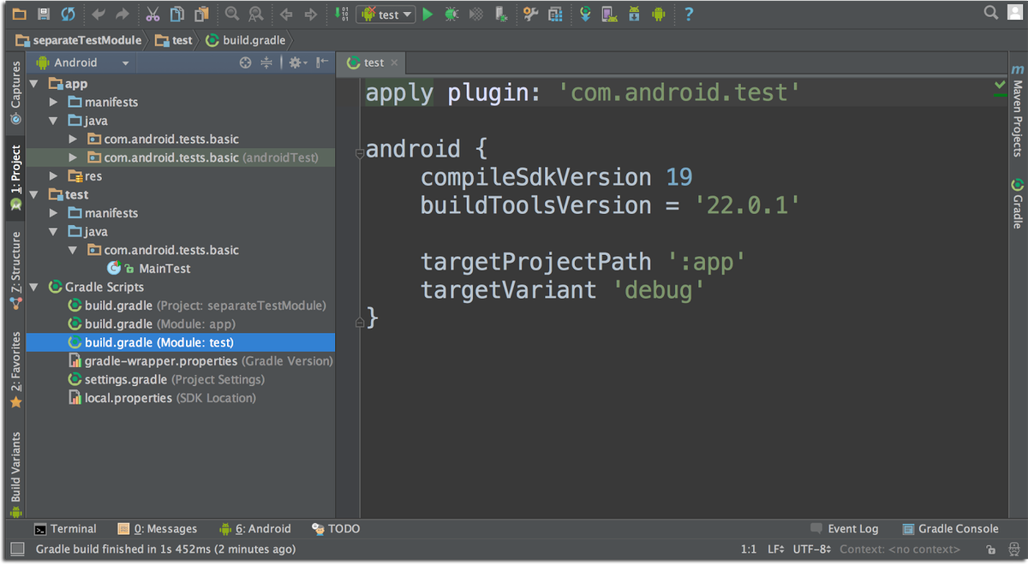This screenshot has width=1028, height=564.
Task: Navigate Forward with the right arrow icon
Action: point(311,14)
